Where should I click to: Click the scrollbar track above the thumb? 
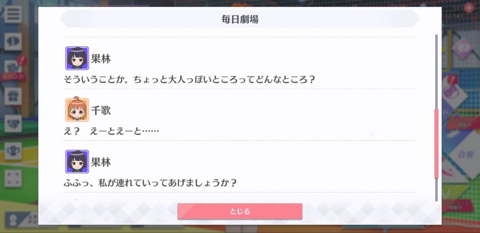[436, 71]
